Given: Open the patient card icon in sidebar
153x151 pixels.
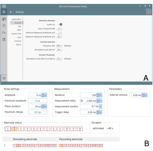Looking at the screenshot, I should click(x=4, y=19).
